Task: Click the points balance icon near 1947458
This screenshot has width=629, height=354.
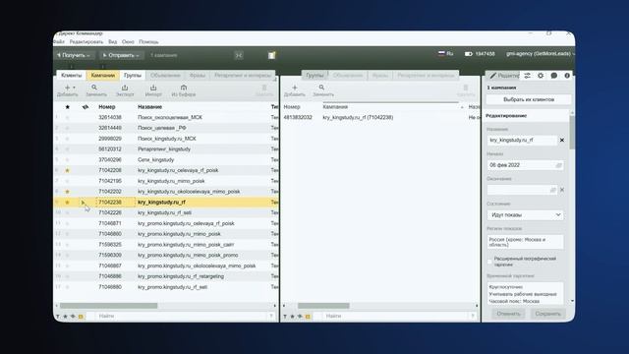Action: point(468,54)
